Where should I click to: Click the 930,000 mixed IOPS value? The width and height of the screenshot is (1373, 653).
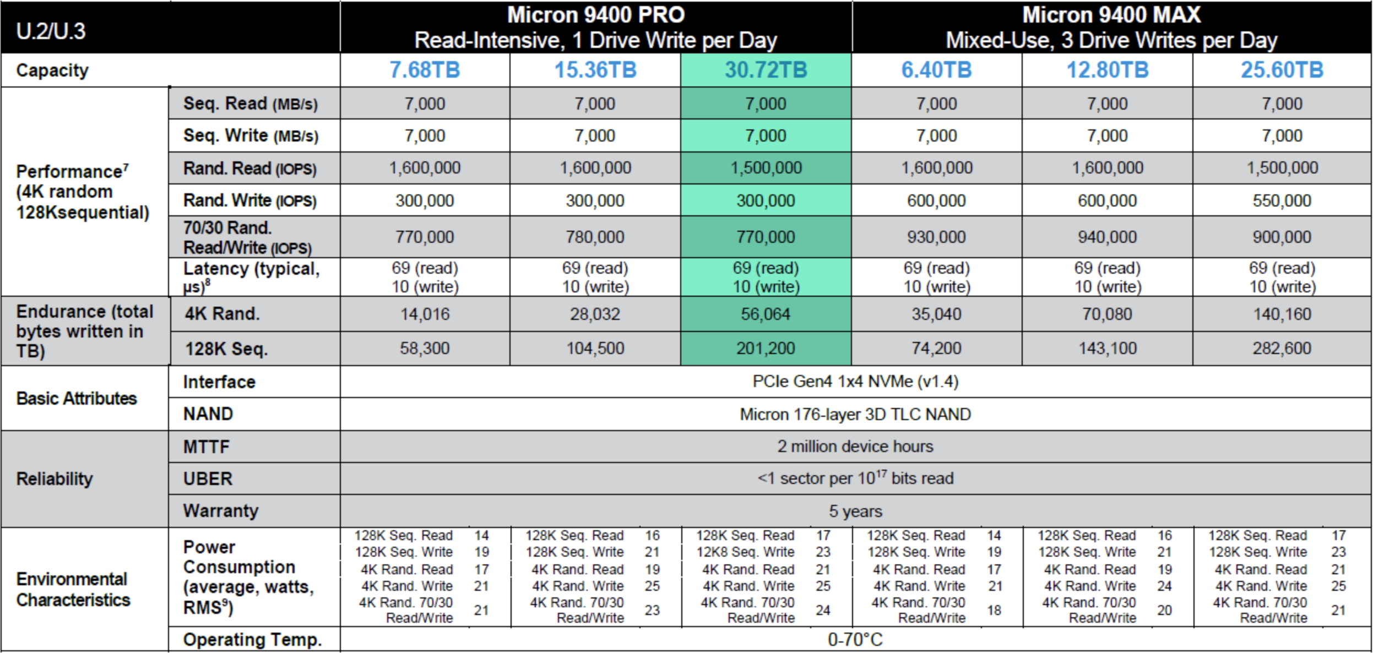(936, 237)
